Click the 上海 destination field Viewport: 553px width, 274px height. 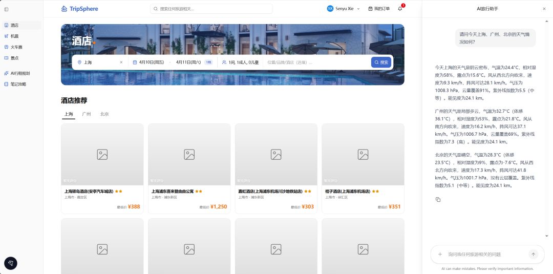(x=100, y=62)
